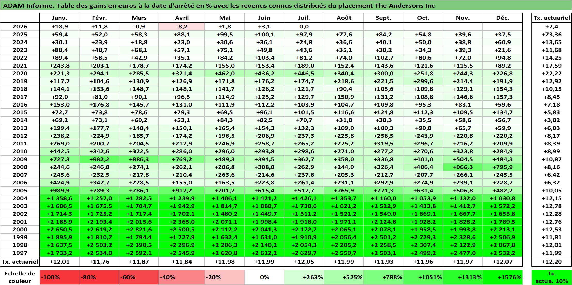Click the +12,07 actuarial rate under Déc.
Image resolution: width=572 pixels, height=285 pixels.
[x=503, y=262]
